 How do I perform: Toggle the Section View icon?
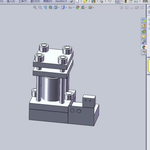[x=50, y=7]
